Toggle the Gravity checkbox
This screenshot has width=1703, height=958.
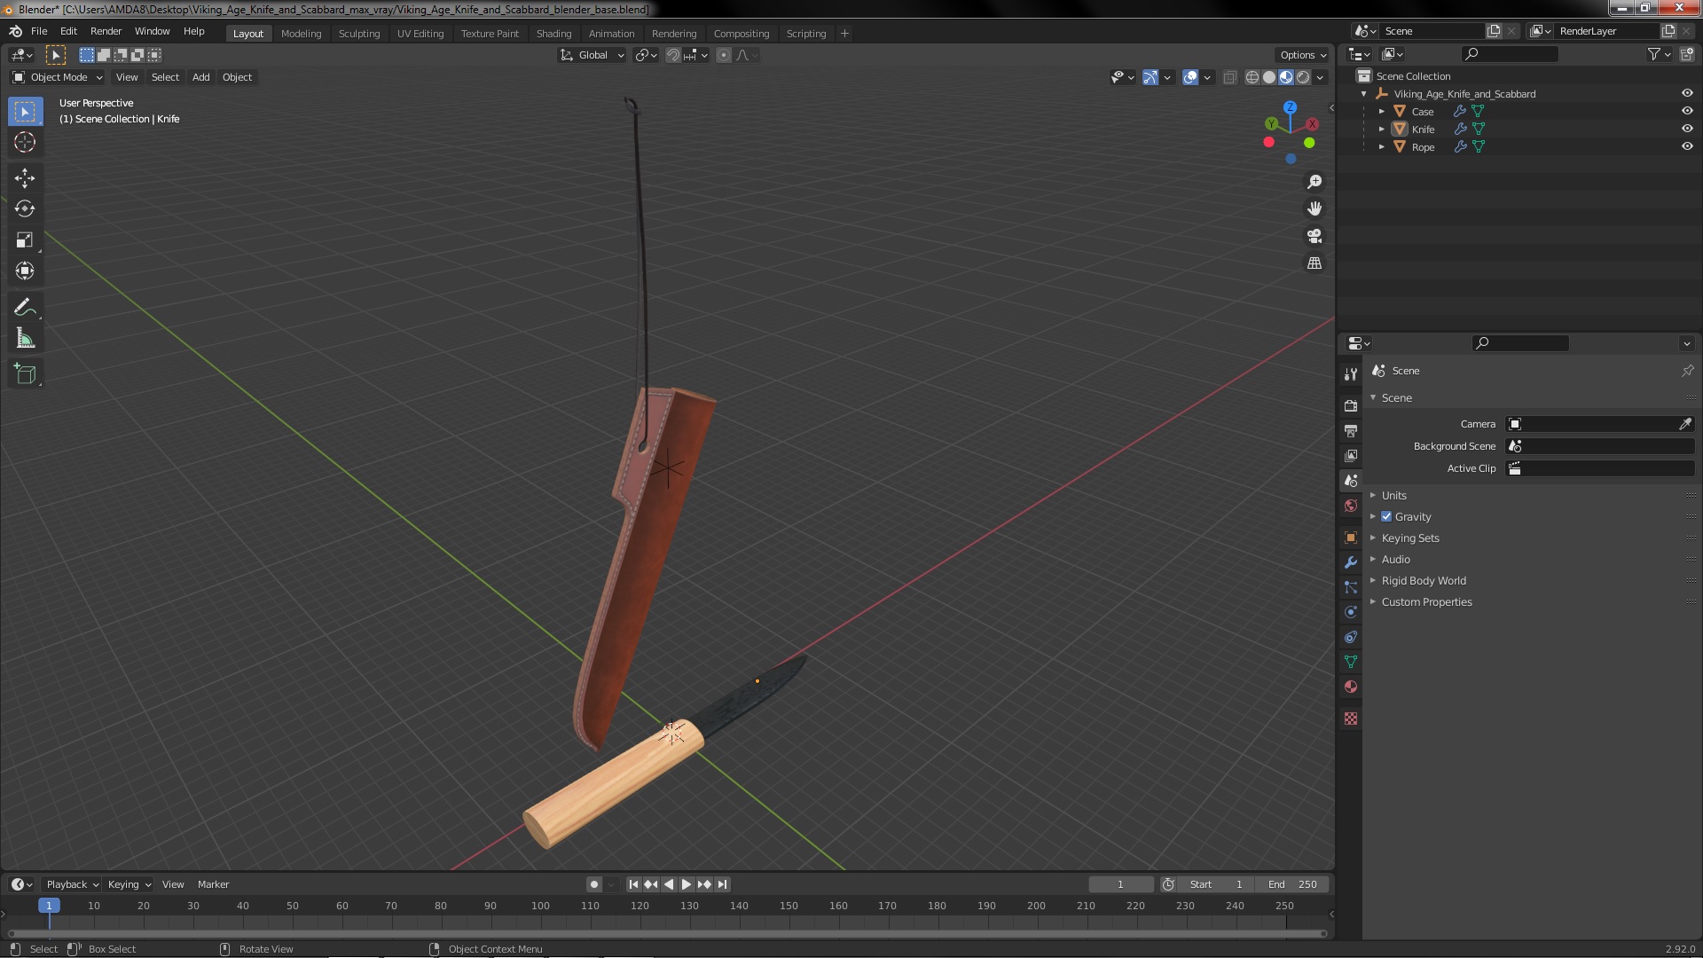pos(1386,517)
